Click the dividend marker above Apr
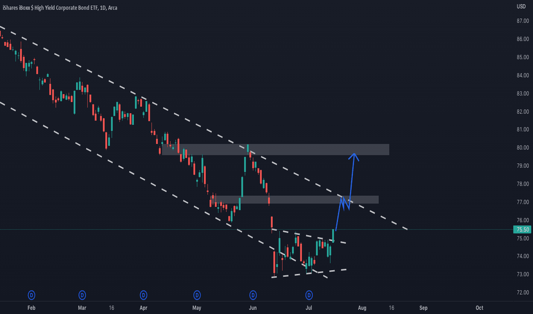The image size is (533, 314). click(144, 295)
